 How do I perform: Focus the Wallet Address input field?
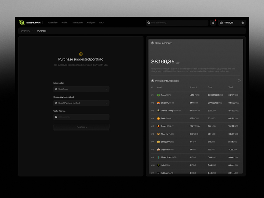[81, 117]
